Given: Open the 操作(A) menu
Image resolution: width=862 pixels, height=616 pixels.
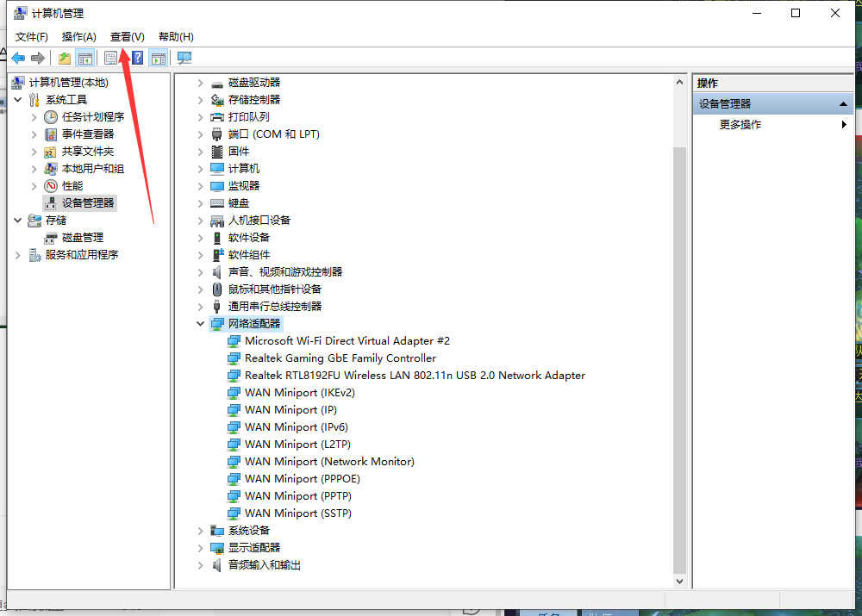Looking at the screenshot, I should [x=79, y=37].
